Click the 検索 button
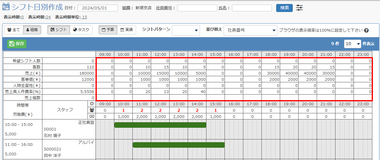 pos(284,8)
